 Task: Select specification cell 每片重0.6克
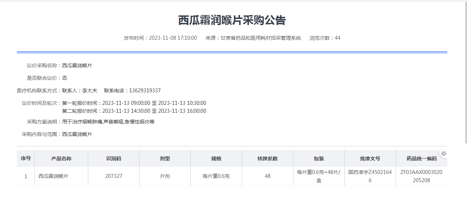coord(216,176)
